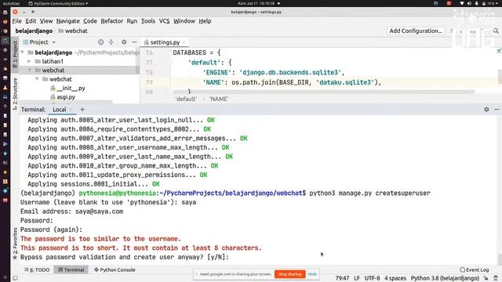Screen dimensions: 502x282
Task: Click Hide link on sharing bar
Action: (x=312, y=274)
